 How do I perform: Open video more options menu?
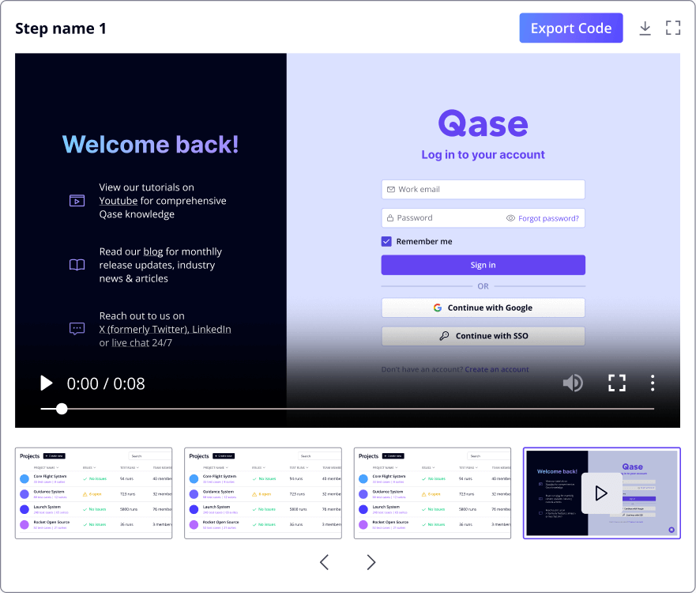tap(652, 383)
